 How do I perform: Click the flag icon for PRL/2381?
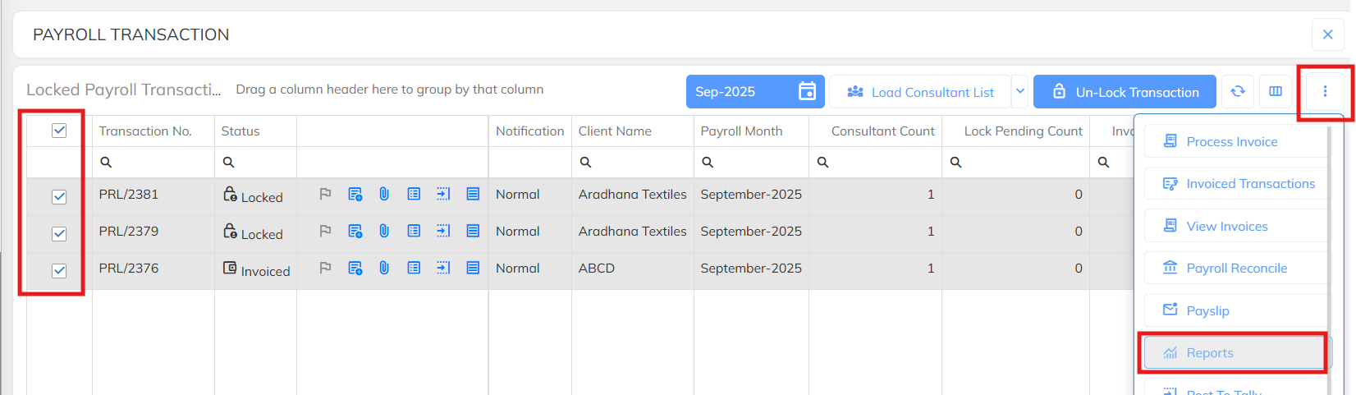click(x=325, y=195)
